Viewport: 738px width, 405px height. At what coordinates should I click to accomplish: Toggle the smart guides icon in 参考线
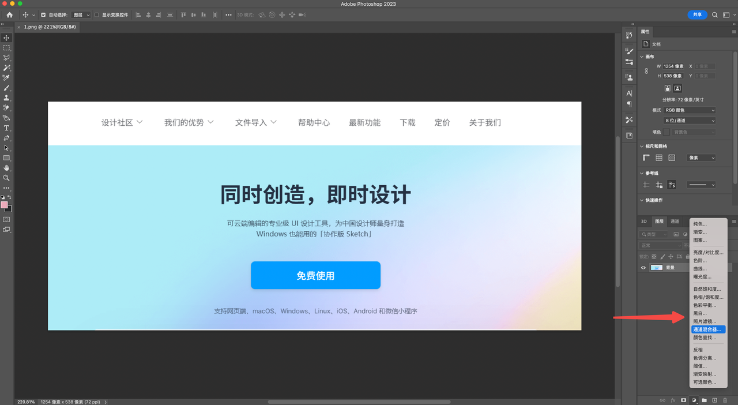click(672, 185)
